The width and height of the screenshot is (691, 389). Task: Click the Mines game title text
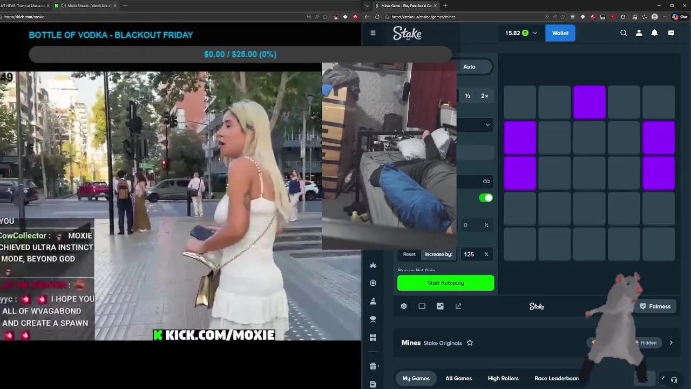click(x=411, y=343)
